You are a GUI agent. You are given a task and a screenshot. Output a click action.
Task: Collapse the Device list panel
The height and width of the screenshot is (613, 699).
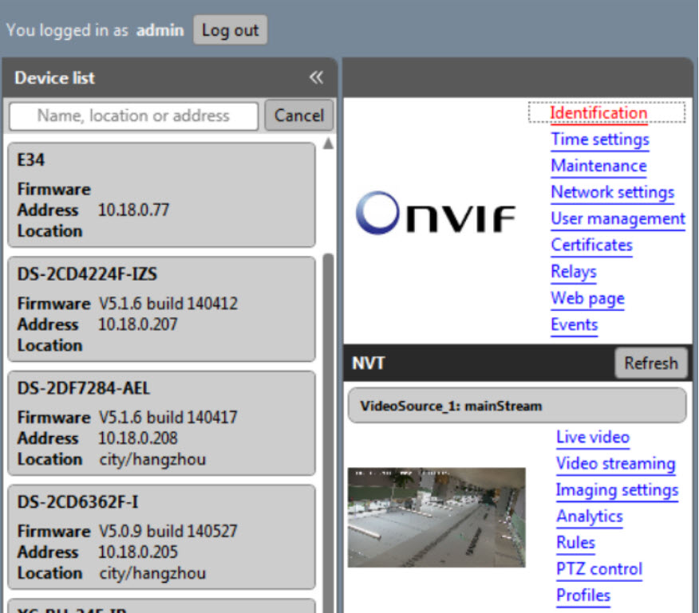pos(316,77)
